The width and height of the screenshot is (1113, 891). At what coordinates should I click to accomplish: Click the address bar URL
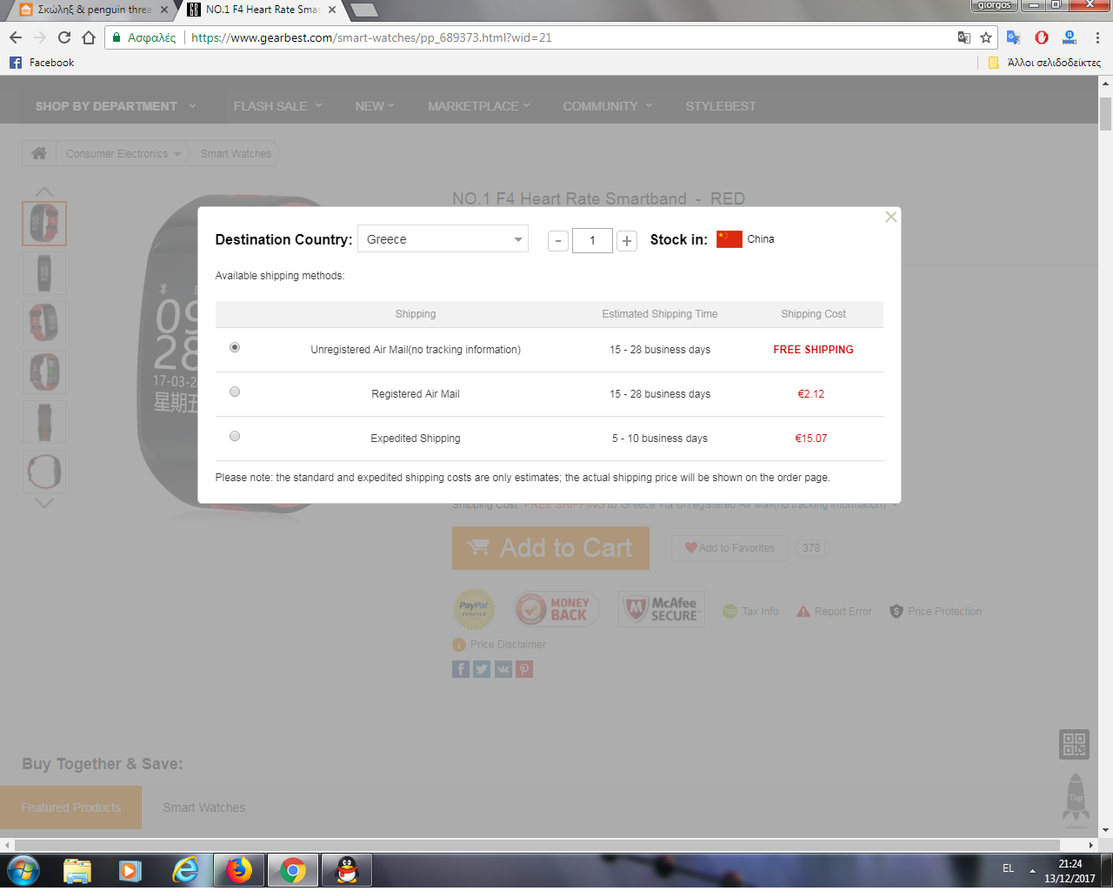point(371,37)
